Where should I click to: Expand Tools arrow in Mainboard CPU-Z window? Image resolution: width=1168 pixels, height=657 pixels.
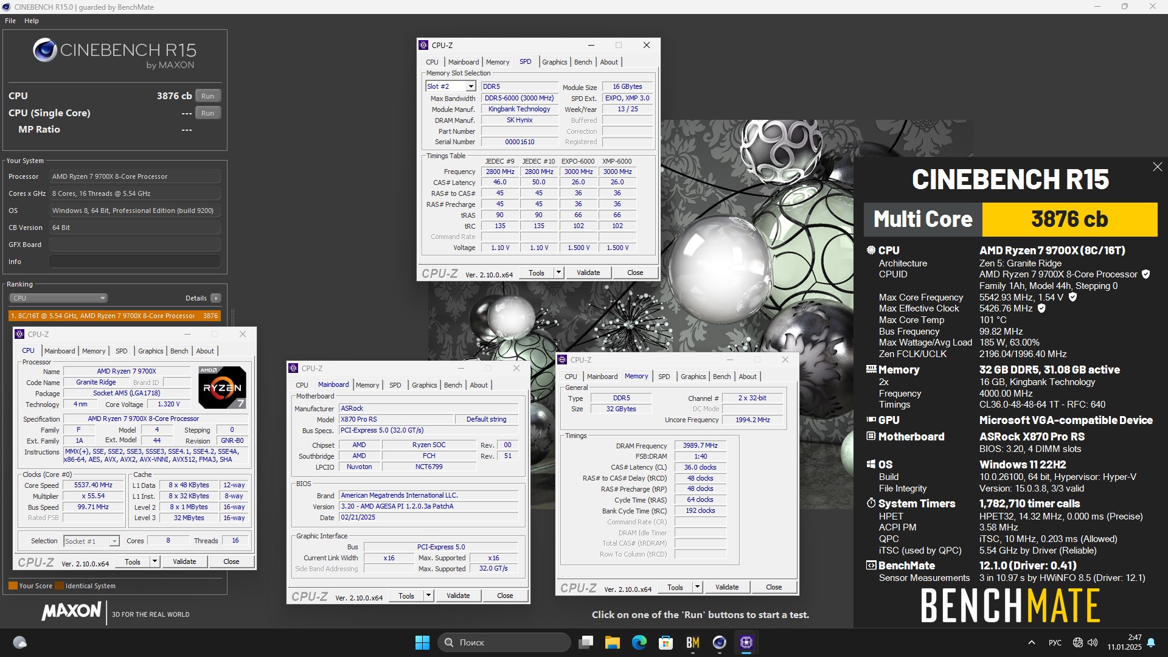[428, 596]
